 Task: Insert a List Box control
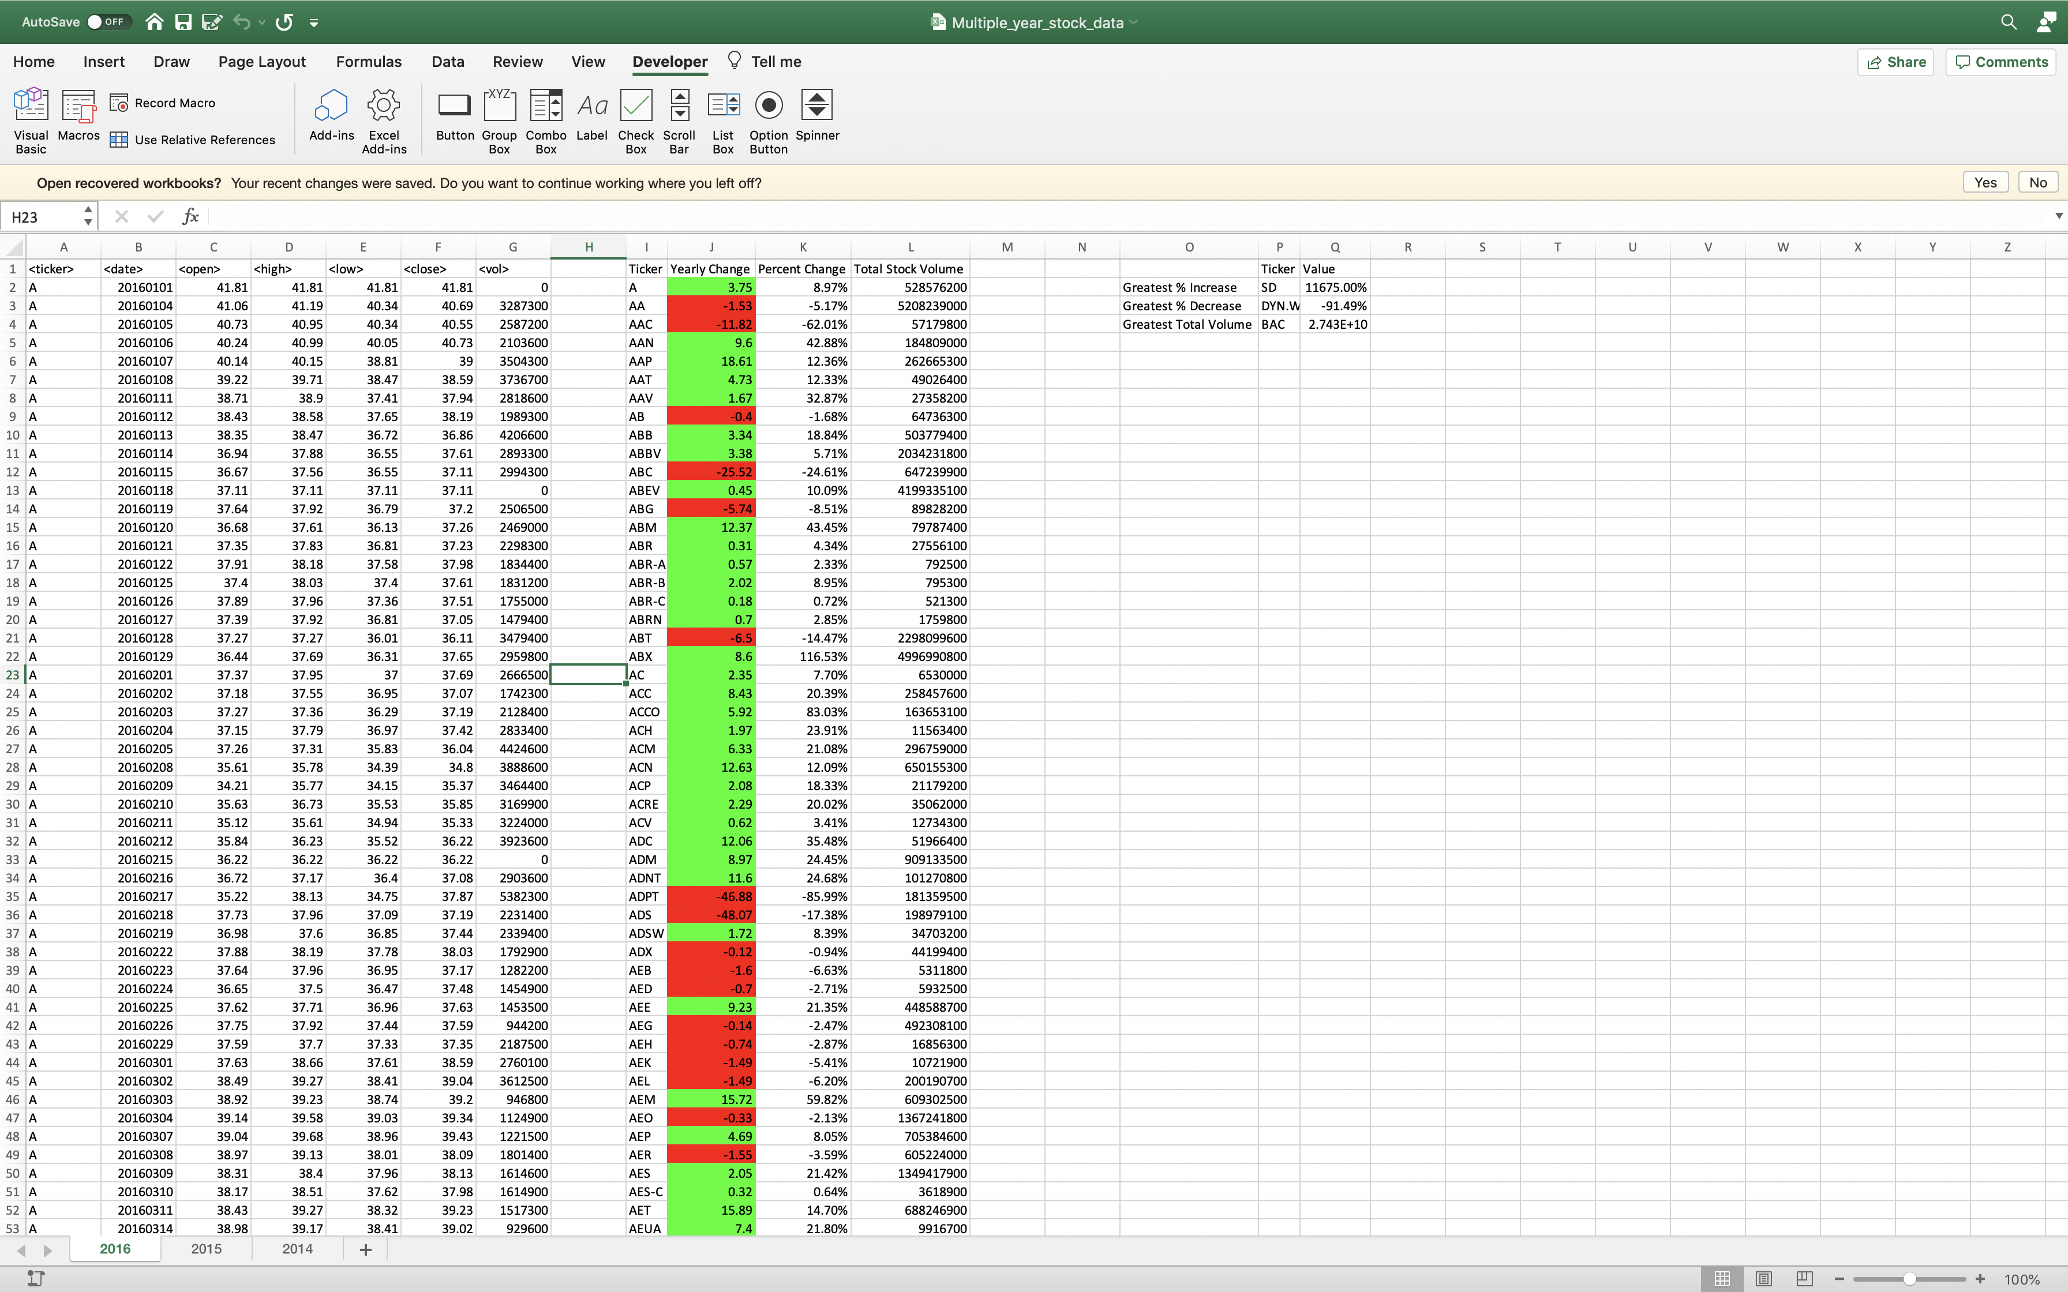(723, 121)
